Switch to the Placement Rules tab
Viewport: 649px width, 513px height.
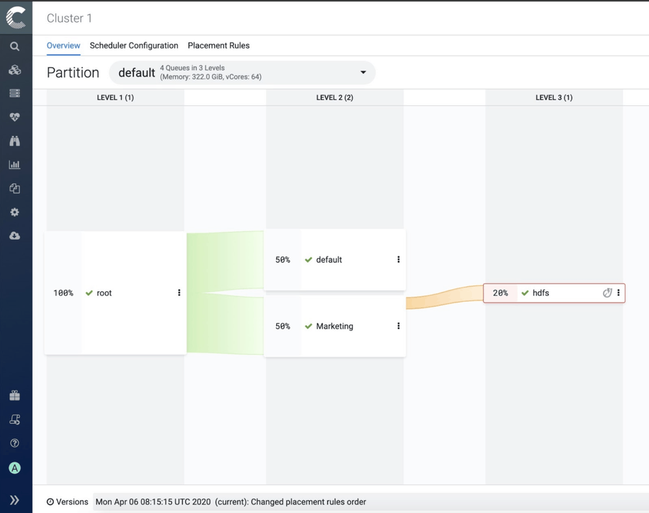click(x=218, y=46)
